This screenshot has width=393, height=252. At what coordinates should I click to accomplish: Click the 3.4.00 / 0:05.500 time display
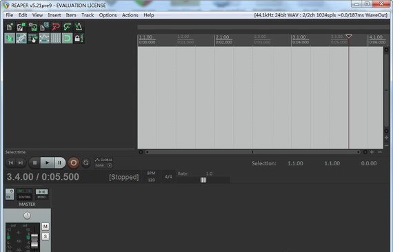[43, 177]
